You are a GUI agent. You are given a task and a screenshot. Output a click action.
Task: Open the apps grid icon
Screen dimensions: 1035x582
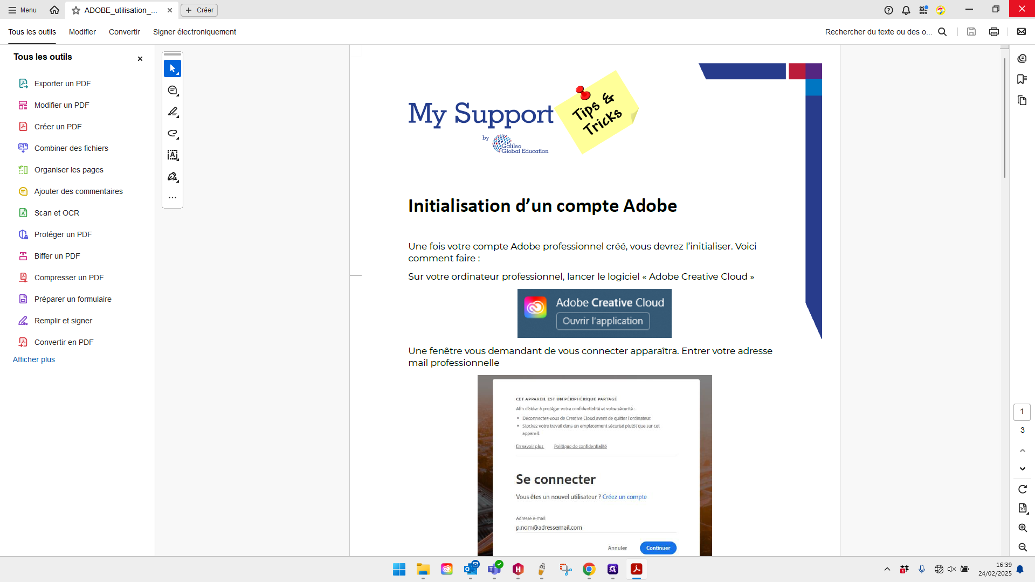click(x=923, y=10)
